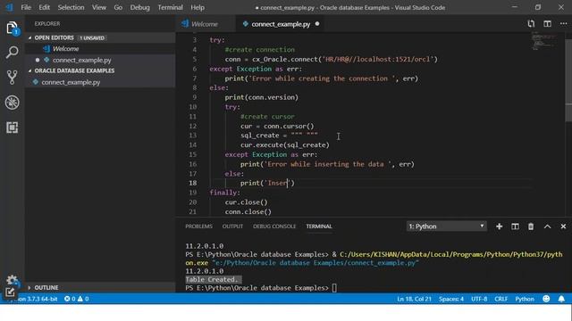The width and height of the screenshot is (572, 321).
Task: Click the warnings count in status bar
Action: point(83,299)
